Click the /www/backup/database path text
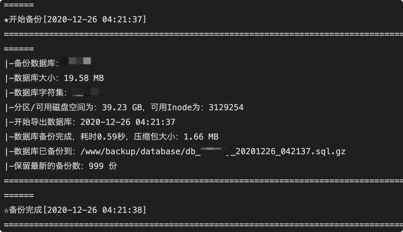The height and width of the screenshot is (232, 403). (x=130, y=151)
